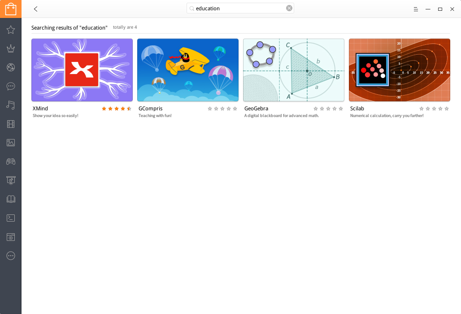
Task: Click 'Searching results of "education"' heading
Action: pyautogui.click(x=70, y=28)
